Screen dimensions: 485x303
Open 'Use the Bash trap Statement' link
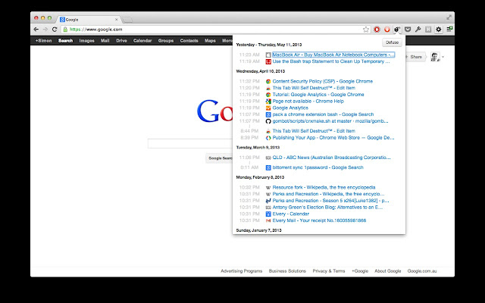tap(331, 61)
